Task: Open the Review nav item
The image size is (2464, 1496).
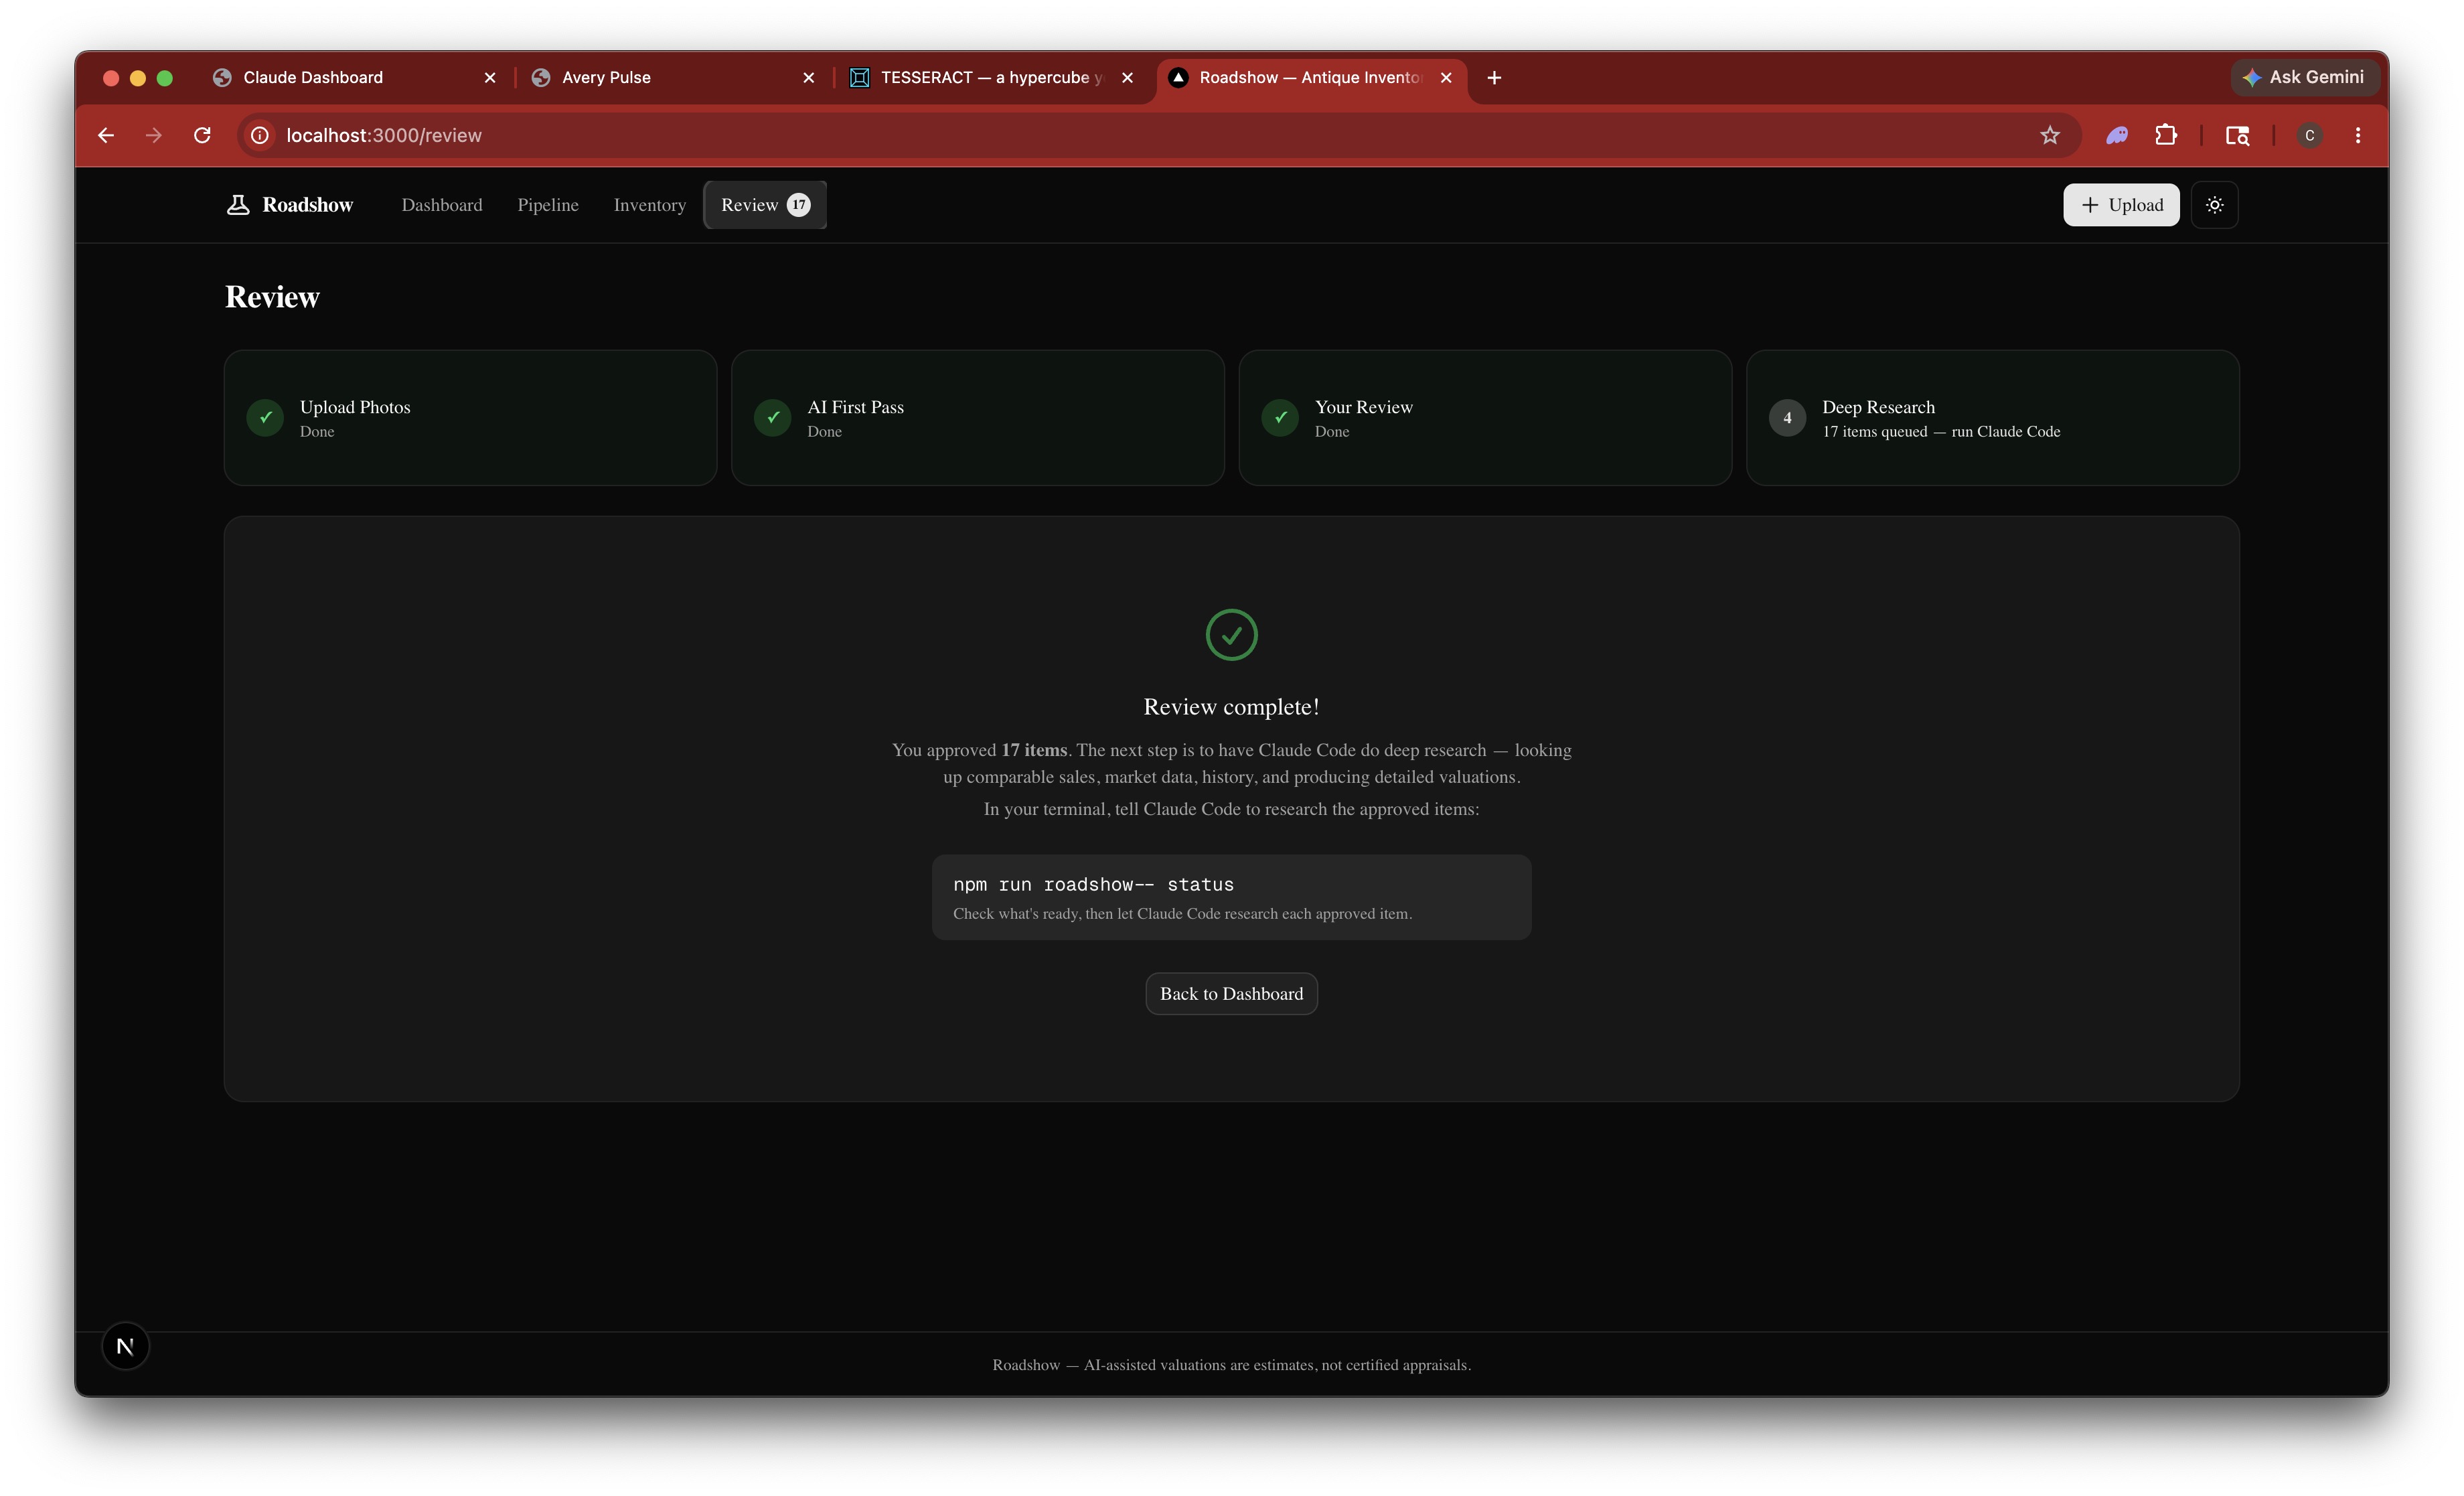Action: (x=765, y=205)
